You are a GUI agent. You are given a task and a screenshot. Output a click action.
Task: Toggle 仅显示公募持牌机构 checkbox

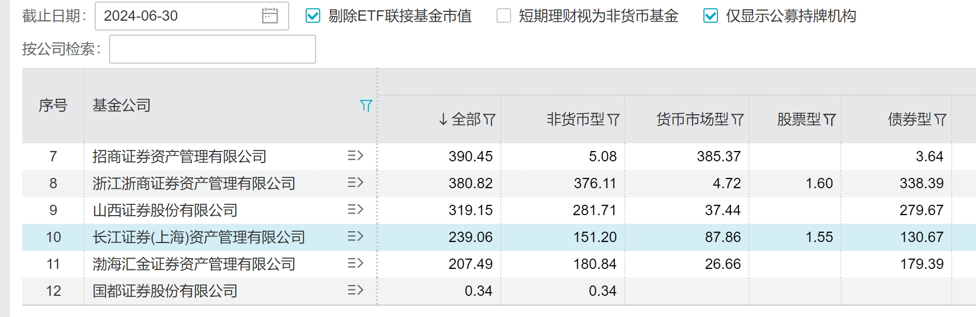click(x=711, y=16)
